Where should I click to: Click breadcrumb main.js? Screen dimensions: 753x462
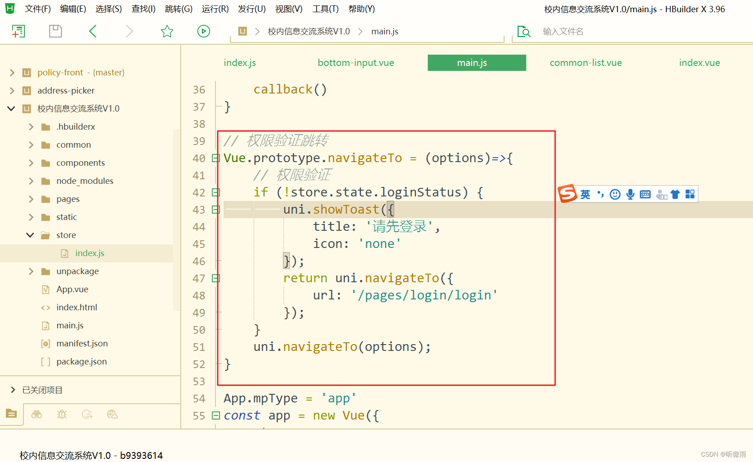pyautogui.click(x=385, y=31)
